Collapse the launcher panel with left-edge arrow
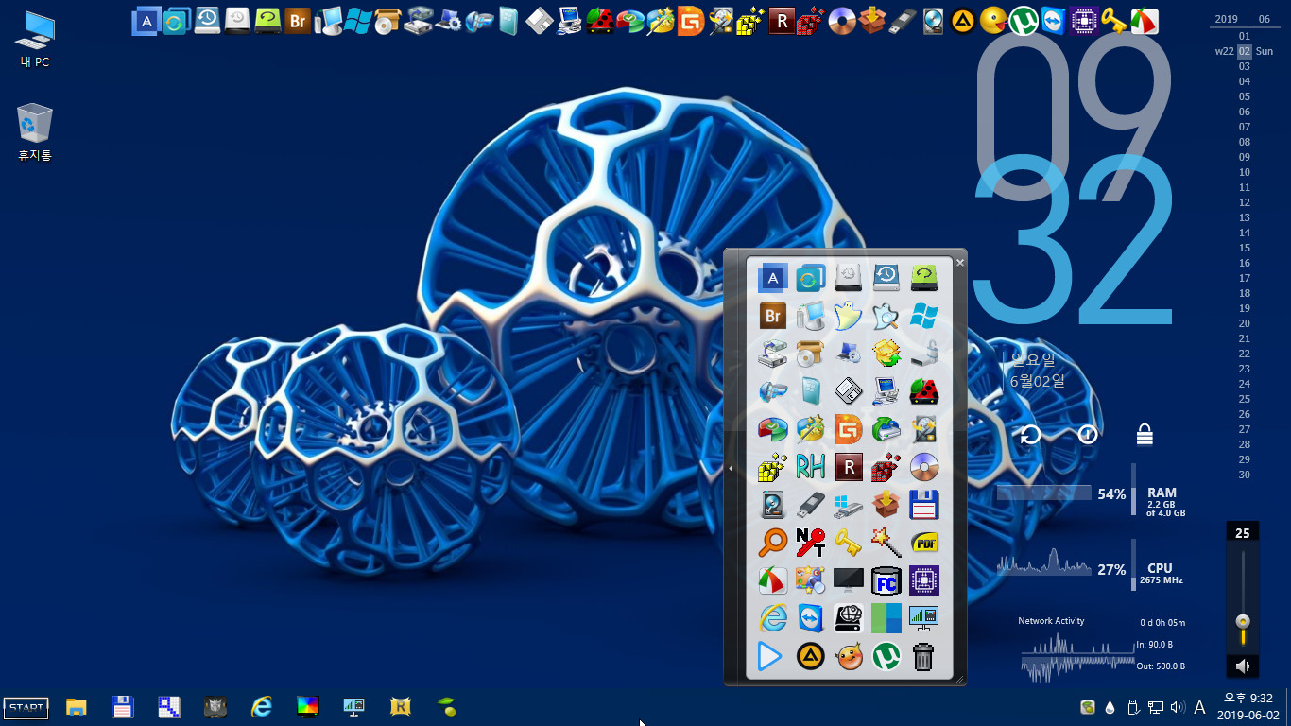 click(731, 468)
